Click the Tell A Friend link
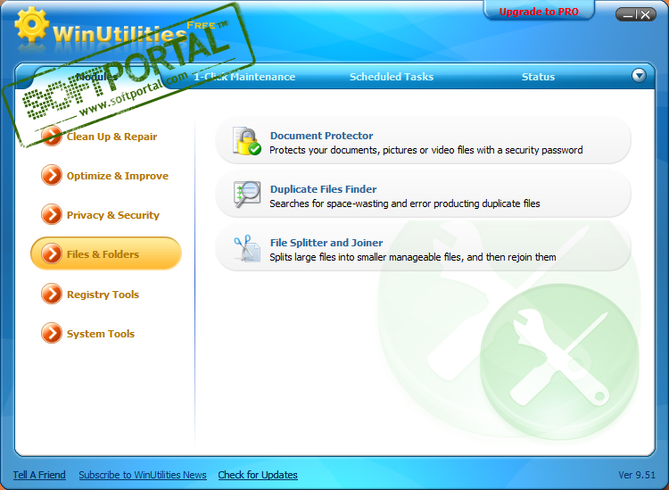This screenshot has width=669, height=490. (x=39, y=475)
